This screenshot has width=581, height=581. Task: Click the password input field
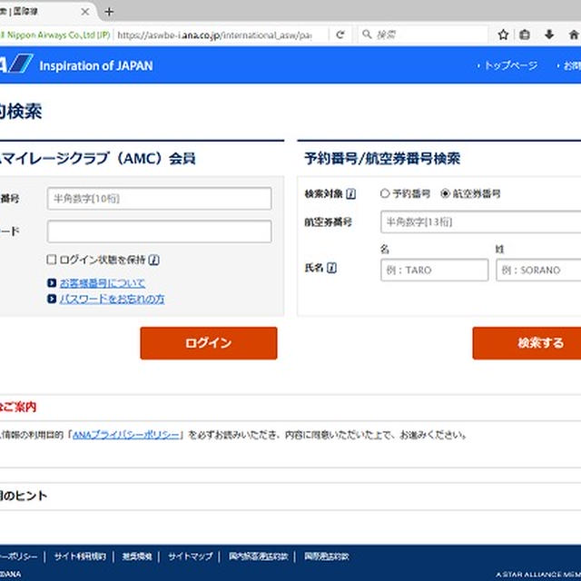pyautogui.click(x=160, y=231)
